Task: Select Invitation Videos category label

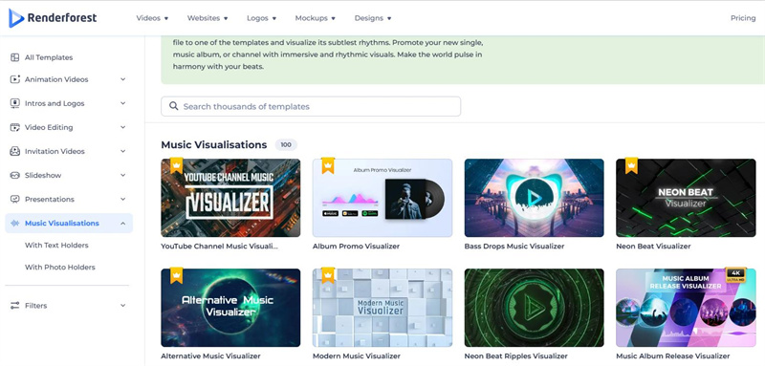Action: [x=55, y=151]
